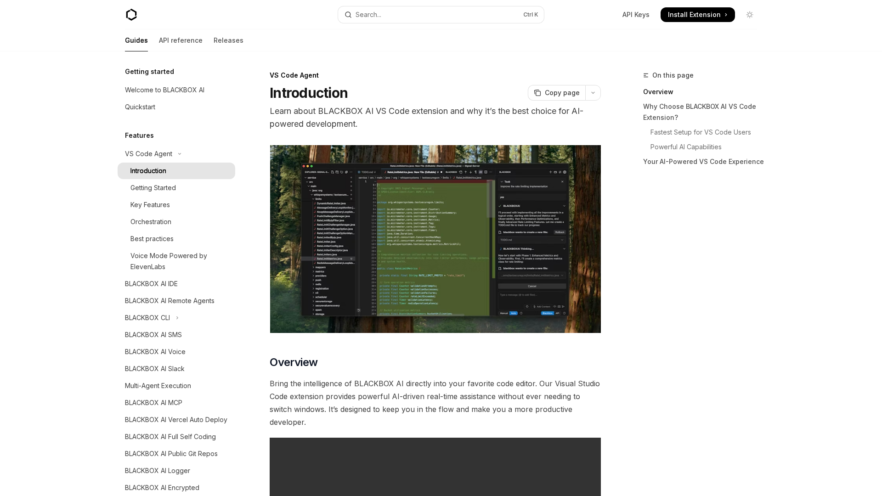Viewport: 882px width, 496px height.
Task: Open the Releases tab
Action: [228, 40]
